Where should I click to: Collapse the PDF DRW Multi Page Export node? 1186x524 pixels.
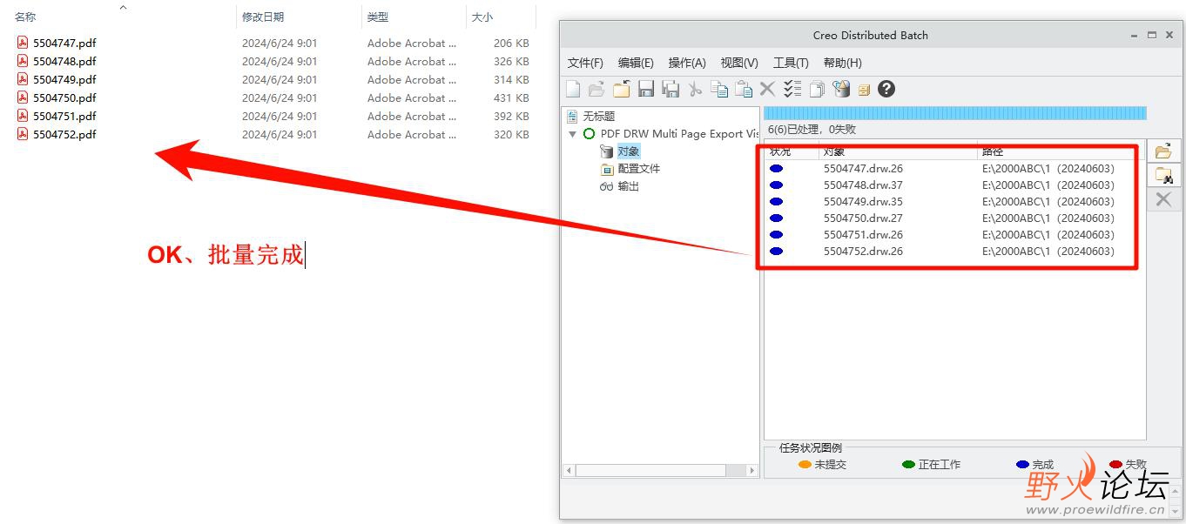pyautogui.click(x=572, y=134)
